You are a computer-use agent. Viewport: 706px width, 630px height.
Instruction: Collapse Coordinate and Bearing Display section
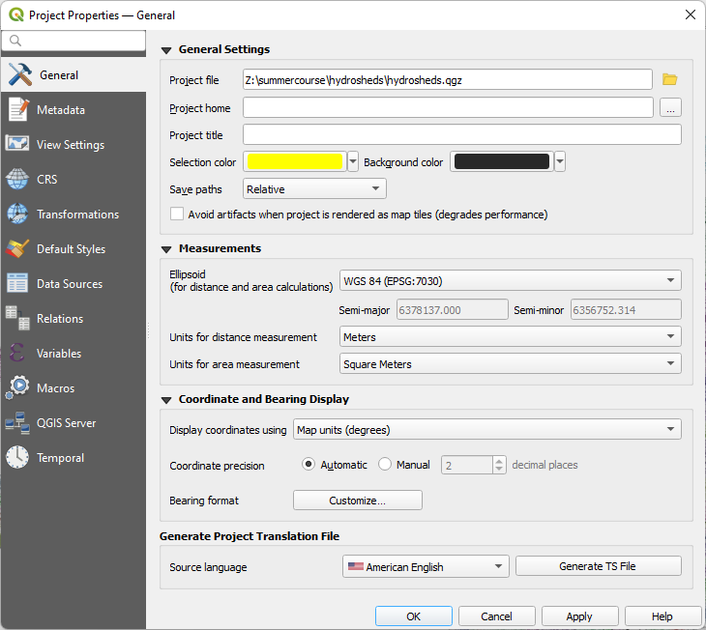pos(166,400)
